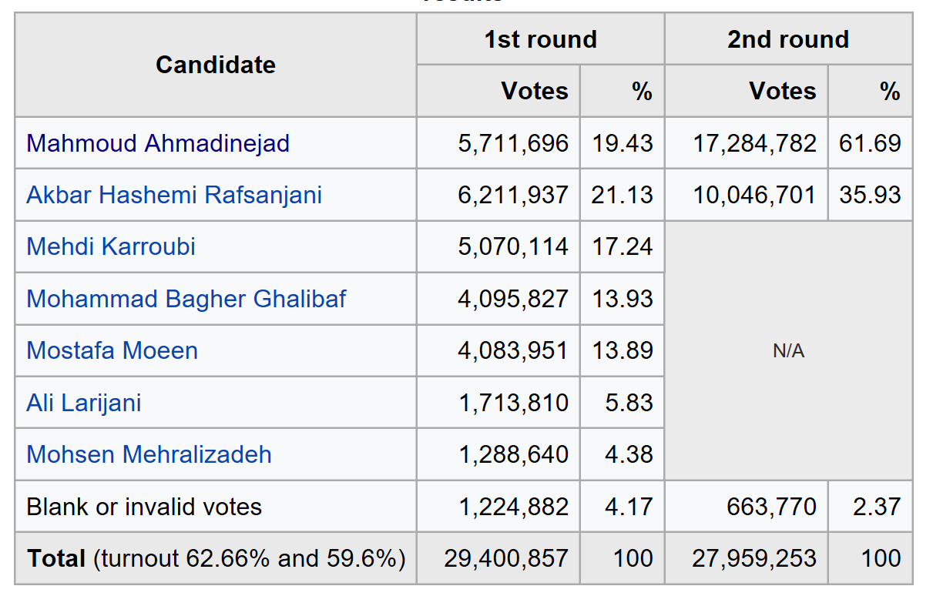This screenshot has height=596, width=933.
Task: Select the 2nd round header cell
Action: 788,39
